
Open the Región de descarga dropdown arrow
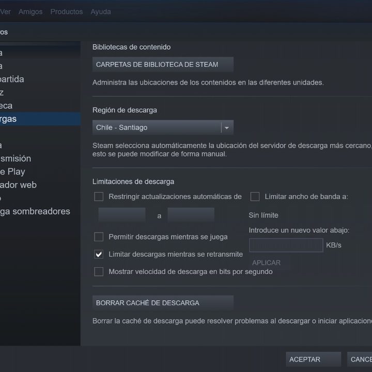pos(227,128)
